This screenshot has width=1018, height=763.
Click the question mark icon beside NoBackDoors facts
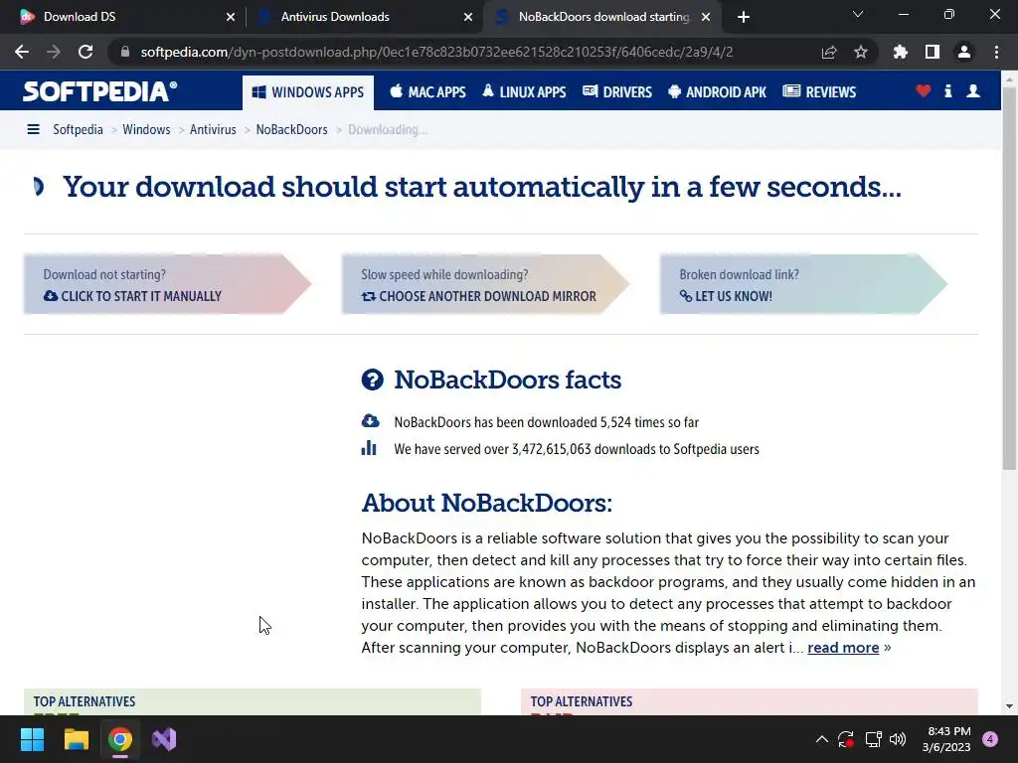(372, 380)
